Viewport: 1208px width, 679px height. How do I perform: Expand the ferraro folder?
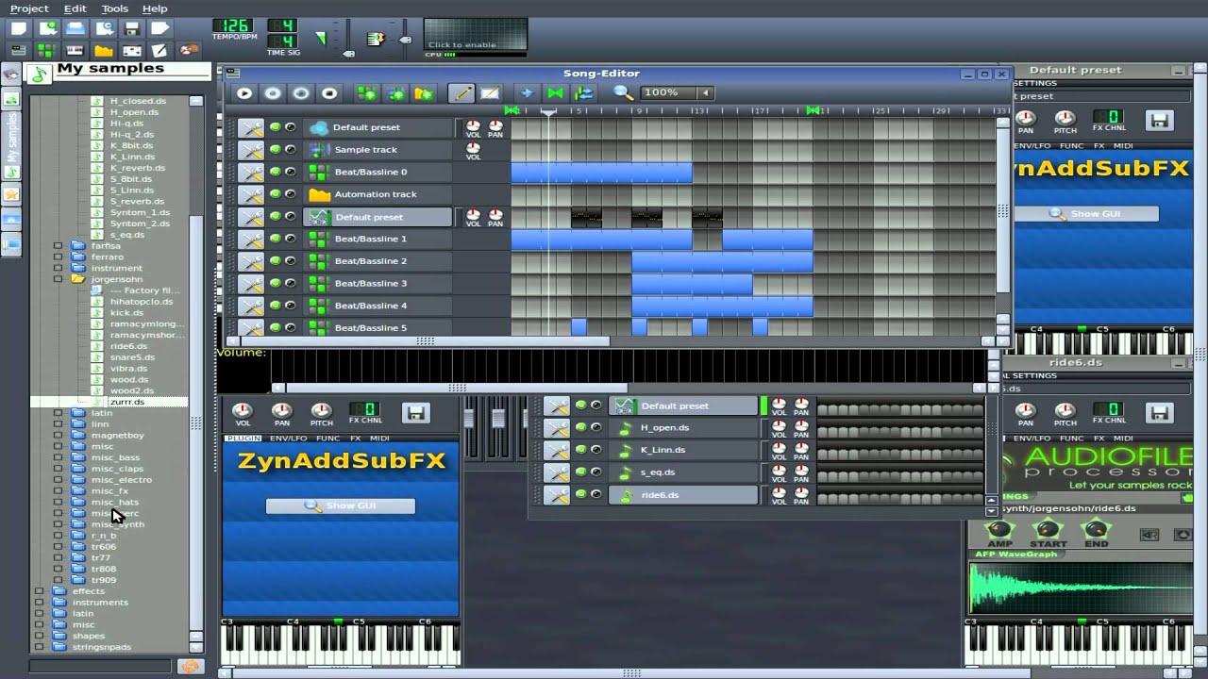59,257
